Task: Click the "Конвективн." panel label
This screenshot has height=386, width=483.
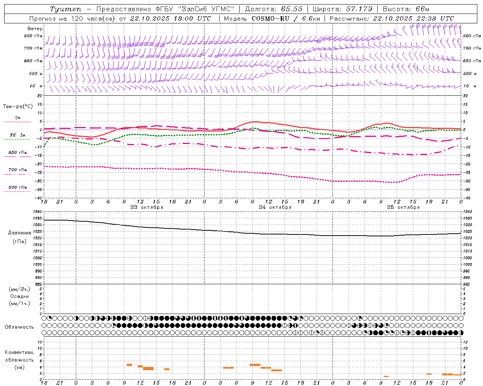Action: tap(19, 352)
